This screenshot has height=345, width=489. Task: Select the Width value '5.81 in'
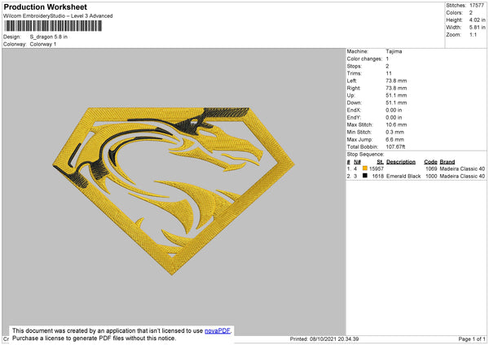pos(477,28)
